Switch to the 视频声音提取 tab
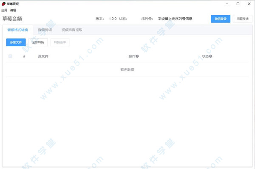 click(x=72, y=30)
